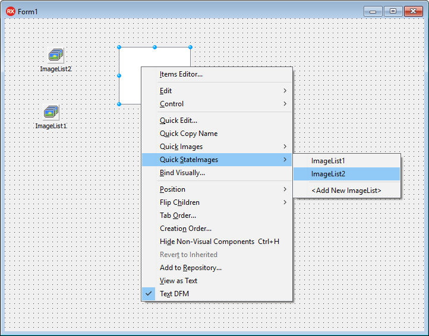This screenshot has height=336, width=429.
Task: Click the ImageList2 label under the icon
Action: [x=56, y=69]
